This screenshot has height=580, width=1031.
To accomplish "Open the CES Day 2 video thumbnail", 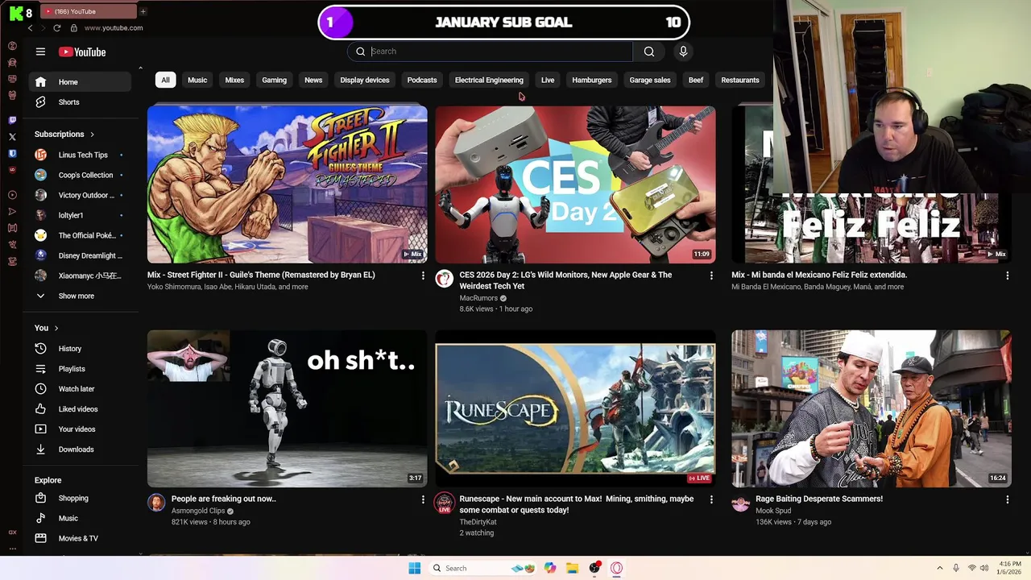I will (x=575, y=184).
